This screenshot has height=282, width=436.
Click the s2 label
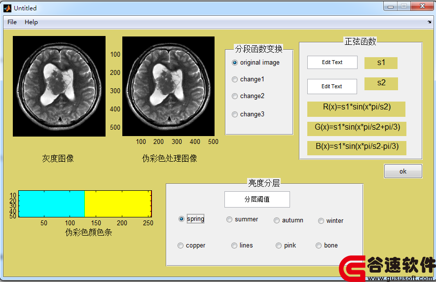click(381, 84)
